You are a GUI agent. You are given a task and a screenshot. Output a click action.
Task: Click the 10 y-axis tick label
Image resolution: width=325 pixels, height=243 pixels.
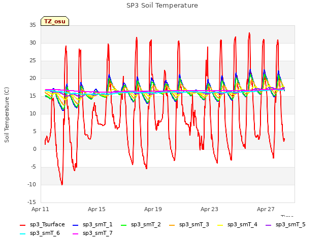(x=32, y=114)
